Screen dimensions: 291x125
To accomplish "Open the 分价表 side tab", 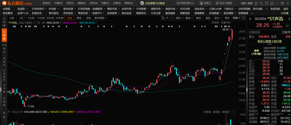I will [x=4, y=88].
